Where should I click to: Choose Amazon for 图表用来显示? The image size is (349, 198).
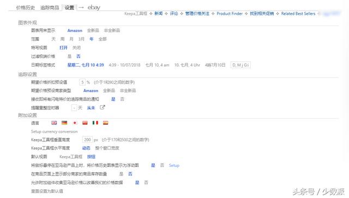pyautogui.click(x=75, y=31)
